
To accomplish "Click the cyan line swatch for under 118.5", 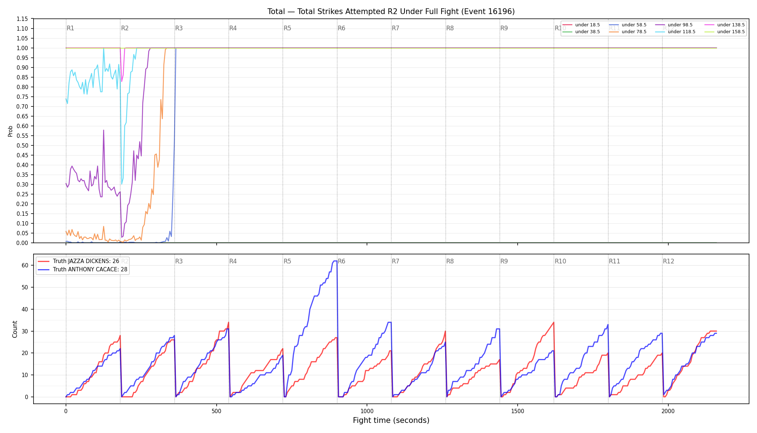I will click(660, 32).
